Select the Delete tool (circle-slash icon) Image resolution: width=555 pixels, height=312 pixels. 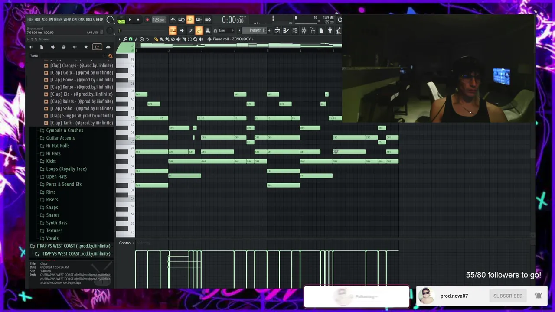coord(173,39)
